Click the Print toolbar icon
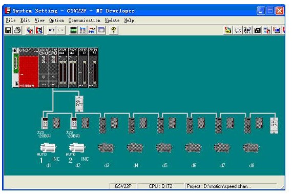292x194 pixels. point(17,30)
